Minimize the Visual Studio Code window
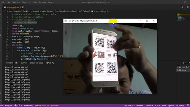This screenshot has height=107, width=190. pos(178,2)
